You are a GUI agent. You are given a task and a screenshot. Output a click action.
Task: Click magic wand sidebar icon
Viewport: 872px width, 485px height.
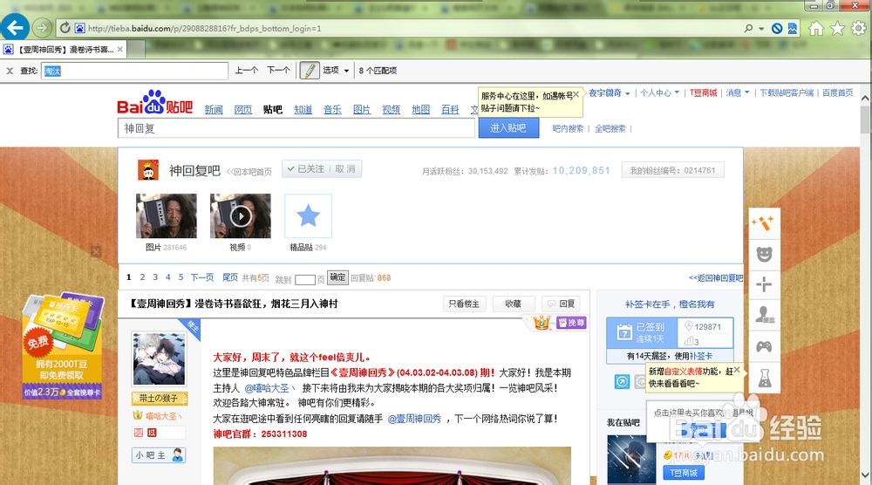pyautogui.click(x=764, y=223)
